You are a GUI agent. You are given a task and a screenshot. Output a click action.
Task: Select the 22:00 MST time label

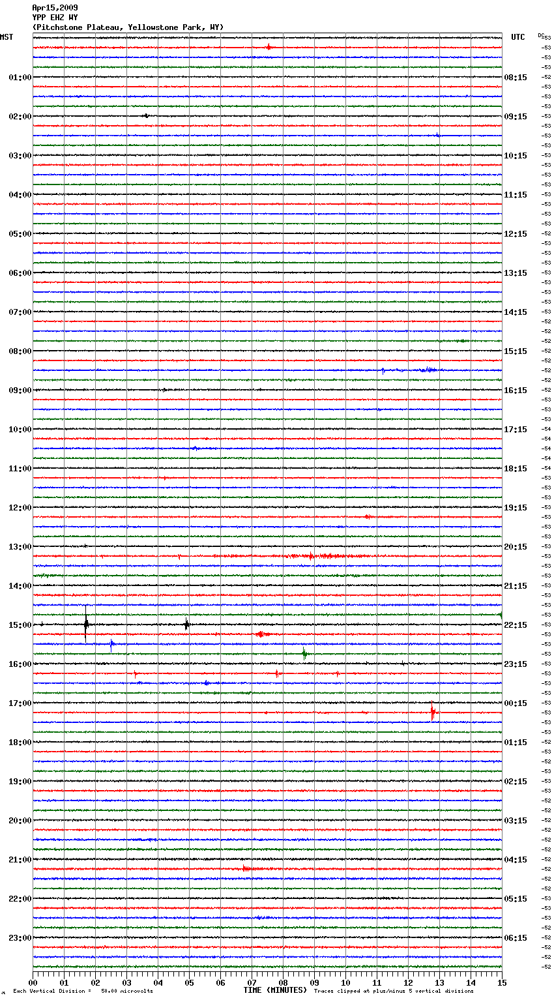(x=20, y=899)
